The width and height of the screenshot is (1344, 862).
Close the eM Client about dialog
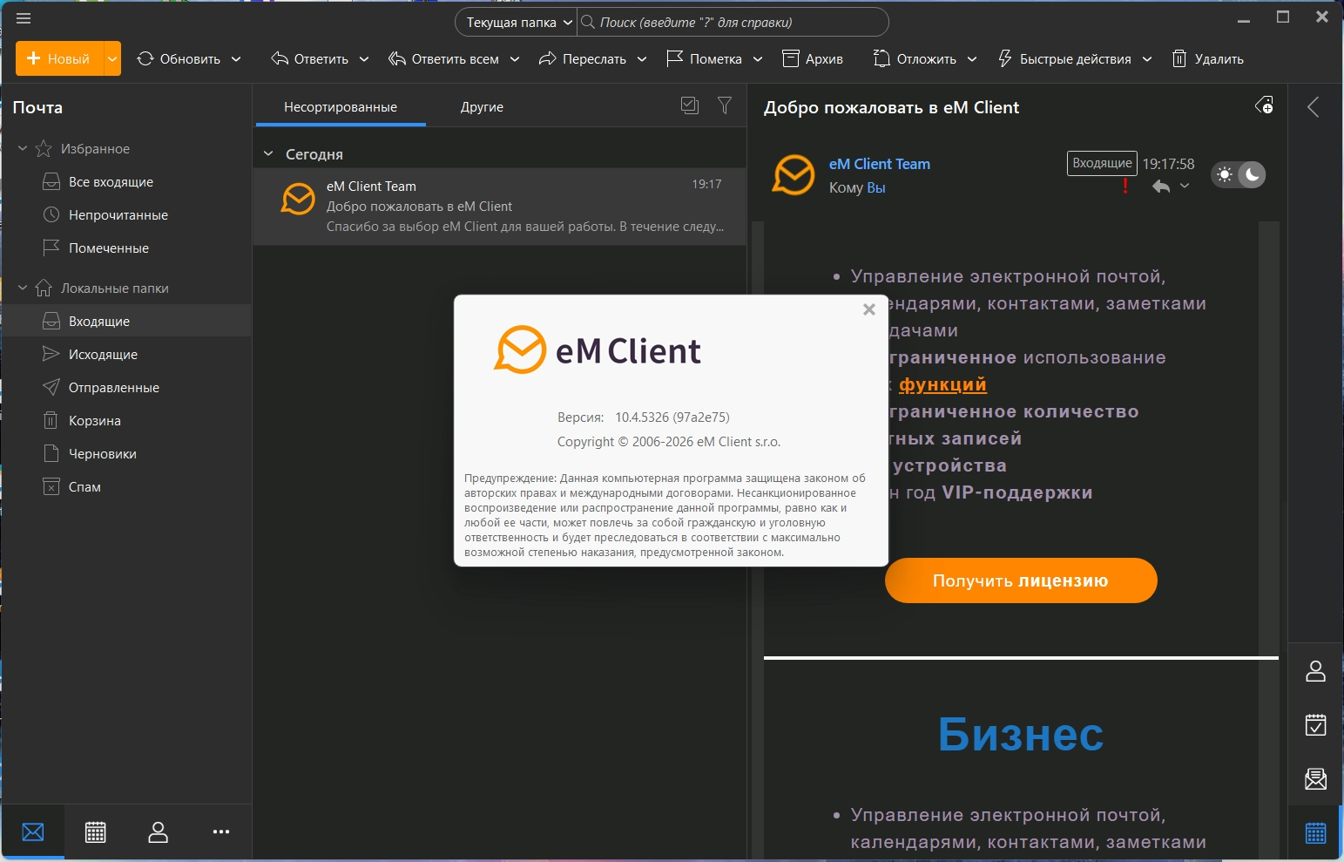(868, 309)
